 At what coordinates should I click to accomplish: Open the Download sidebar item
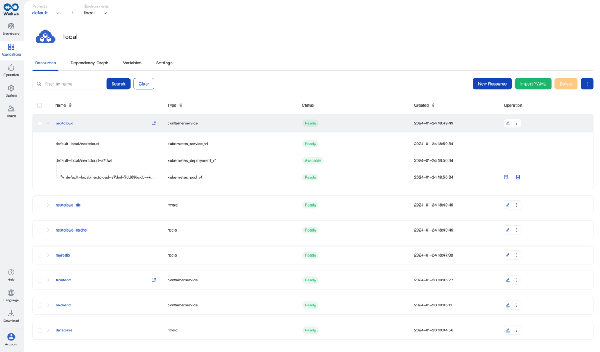(11, 316)
